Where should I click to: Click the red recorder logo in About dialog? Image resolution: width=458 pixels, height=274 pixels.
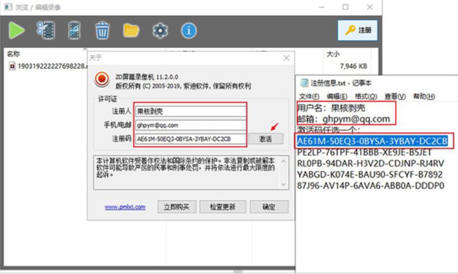tap(102, 79)
